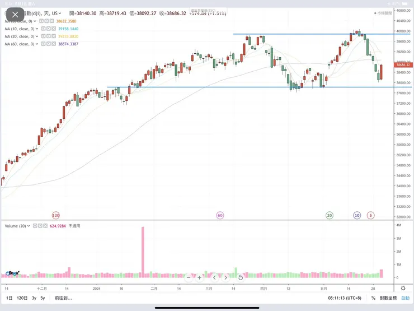
Task: Click the orange MA value 38632.3580
Action: pyautogui.click(x=66, y=21)
